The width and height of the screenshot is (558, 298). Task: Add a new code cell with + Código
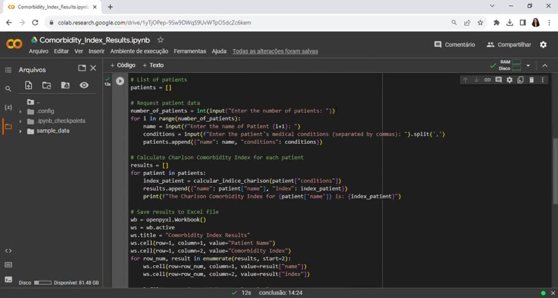123,65
